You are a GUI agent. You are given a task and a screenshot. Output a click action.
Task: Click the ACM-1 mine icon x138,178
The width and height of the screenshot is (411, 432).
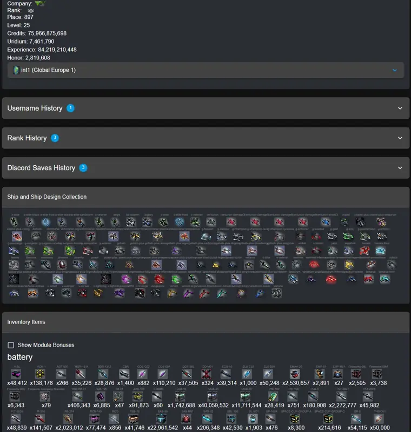tap(40, 374)
